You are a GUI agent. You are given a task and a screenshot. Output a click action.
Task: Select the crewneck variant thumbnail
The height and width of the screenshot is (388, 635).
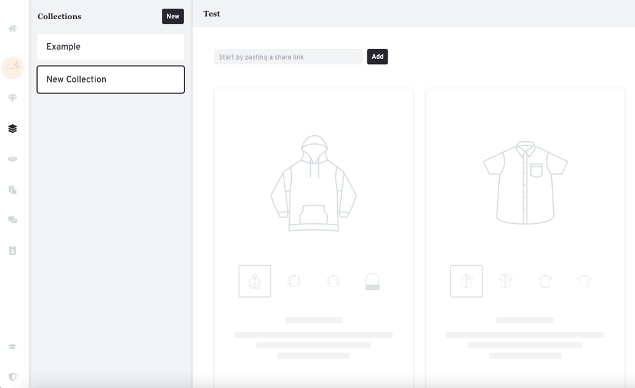333,281
